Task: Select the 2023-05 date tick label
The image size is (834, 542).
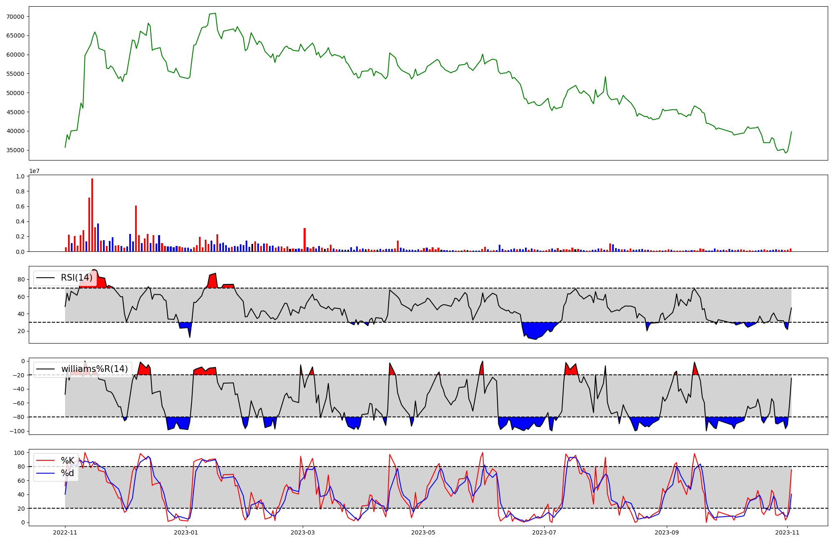Action: tap(424, 532)
